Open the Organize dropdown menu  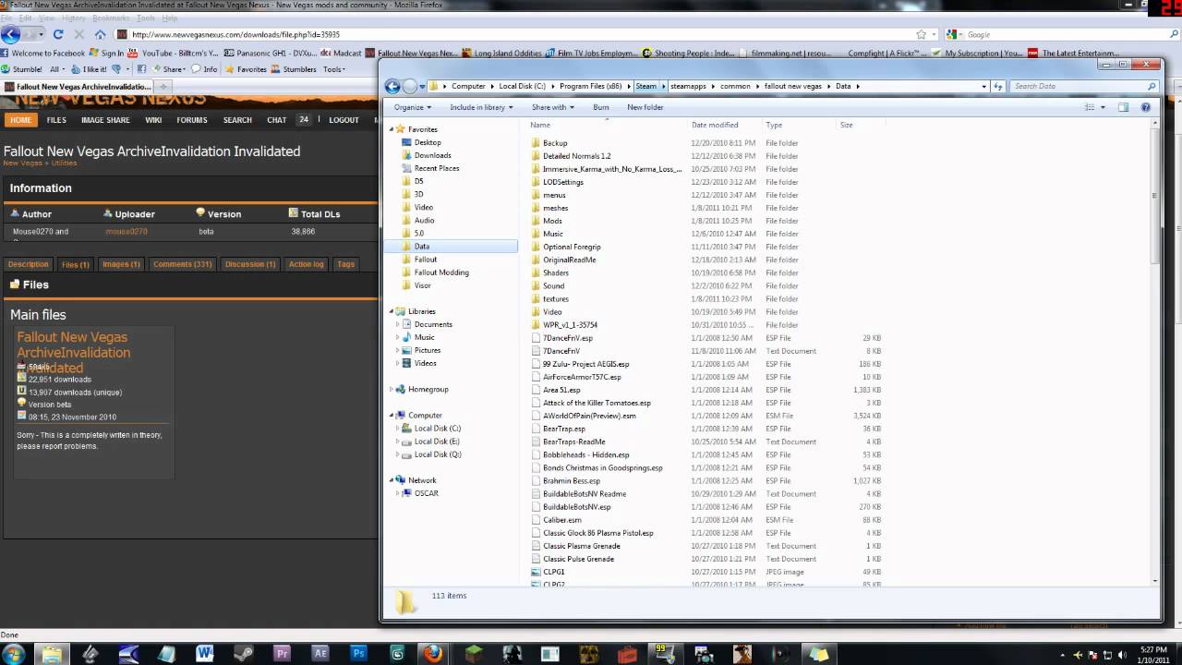point(412,107)
